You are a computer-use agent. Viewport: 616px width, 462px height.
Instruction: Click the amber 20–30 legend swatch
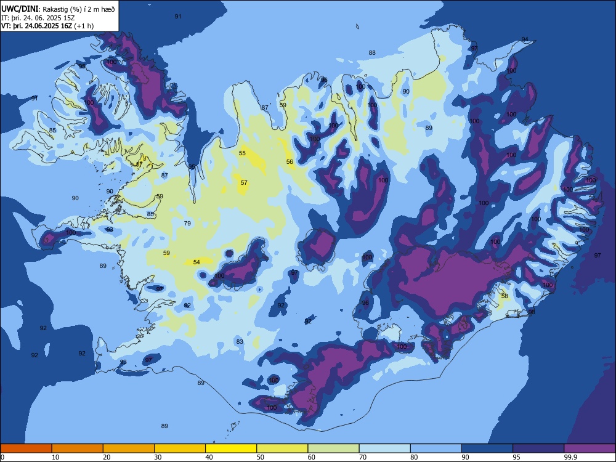(x=129, y=448)
